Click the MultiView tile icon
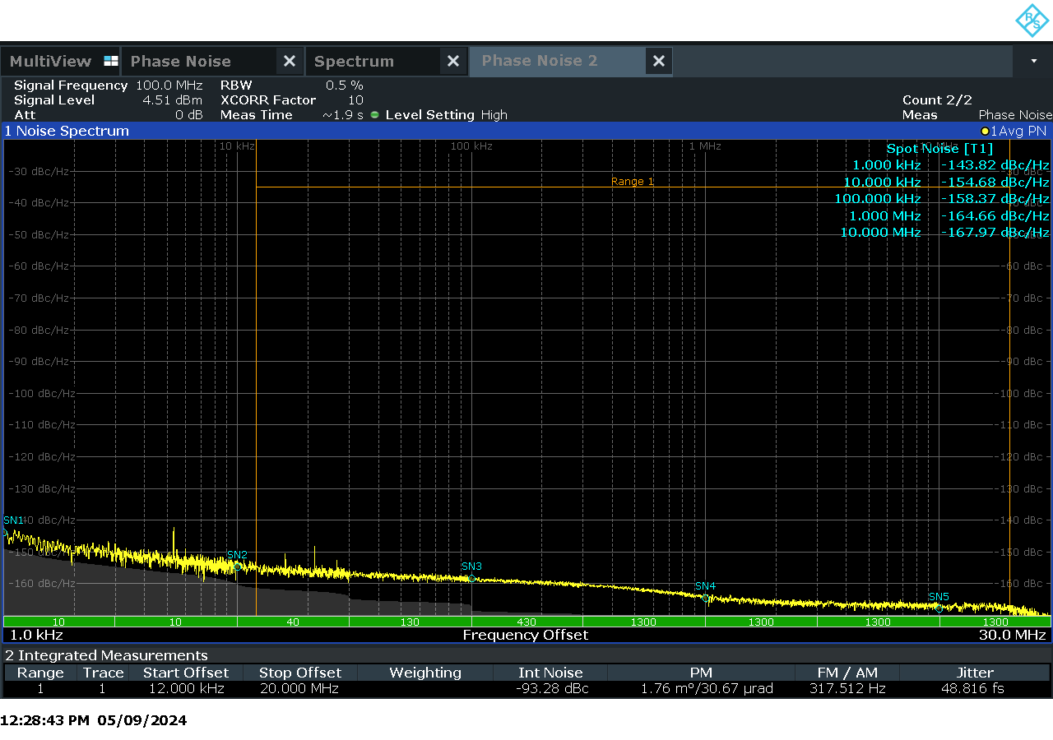 point(110,60)
